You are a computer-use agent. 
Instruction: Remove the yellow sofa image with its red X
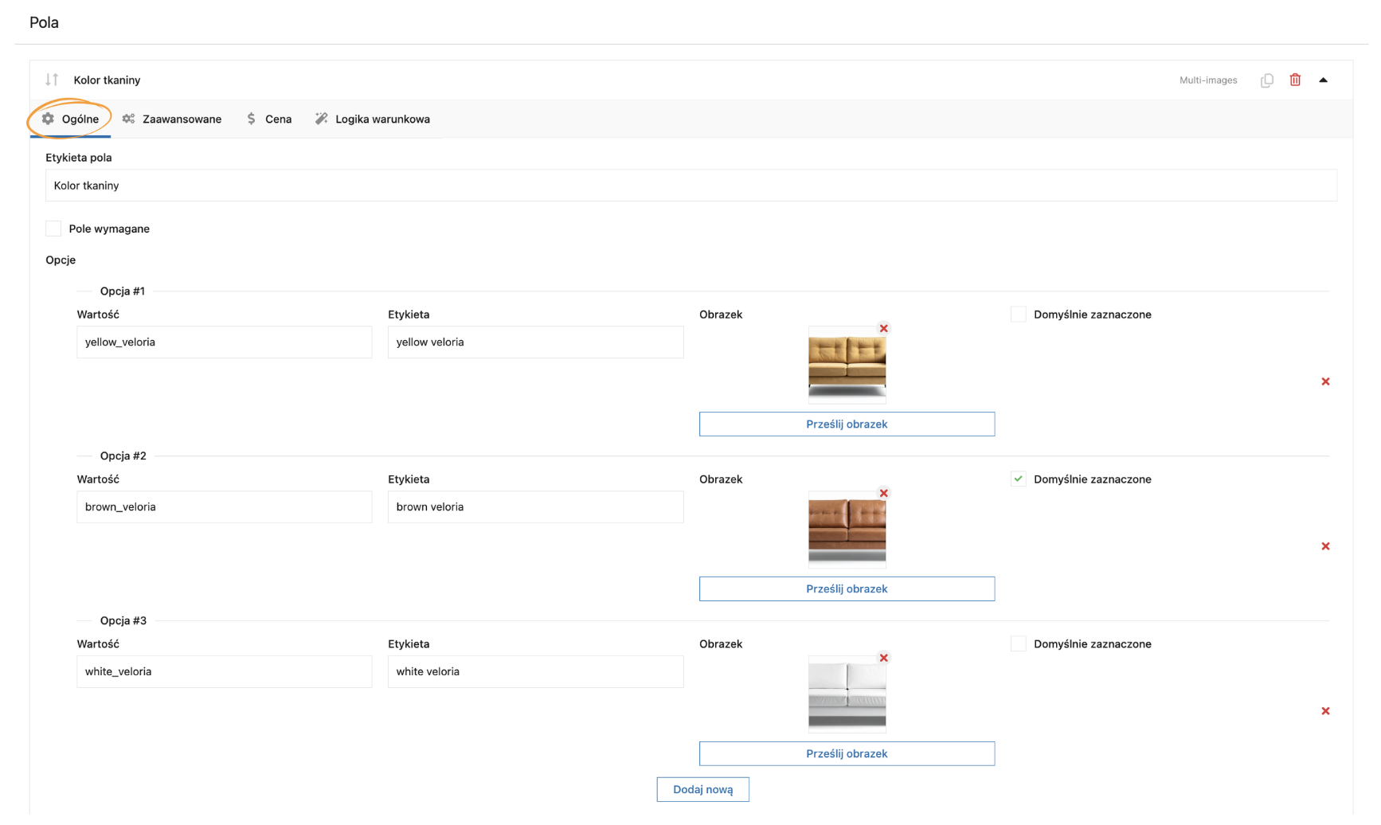coord(883,328)
